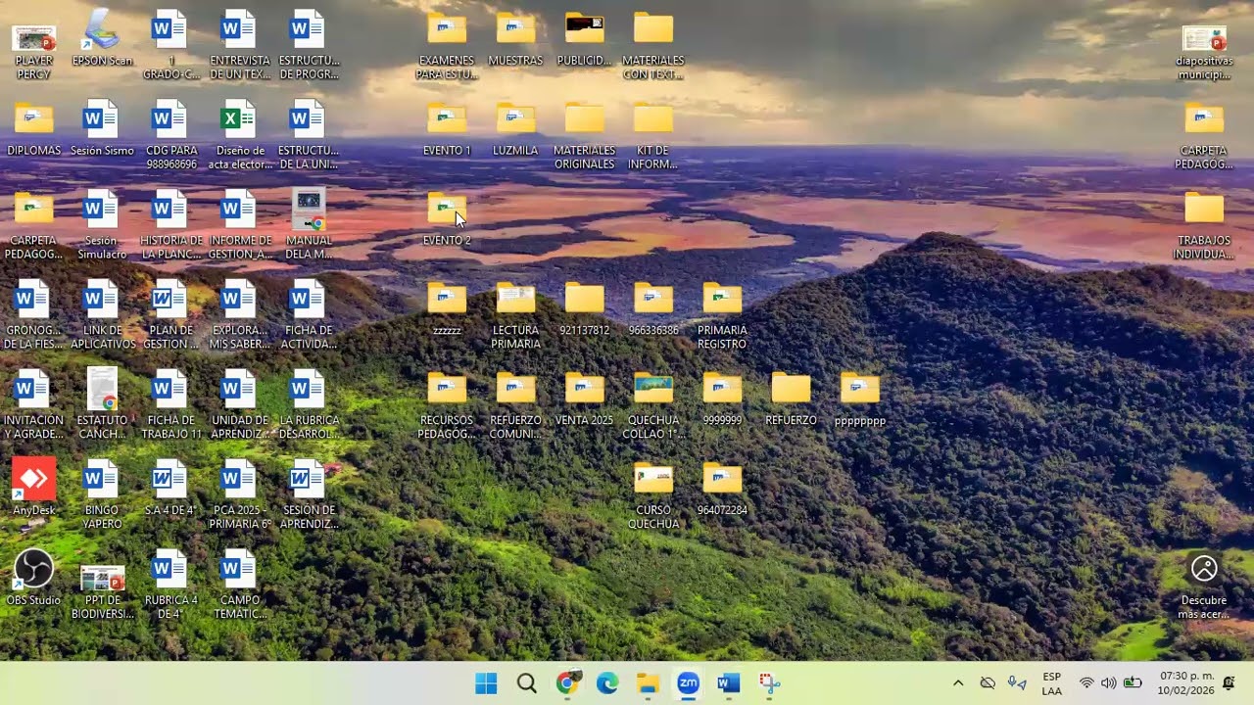Viewport: 1254px width, 705px height.
Task: Select CAMPO TEMÁTIC... Word document
Action: (x=239, y=587)
